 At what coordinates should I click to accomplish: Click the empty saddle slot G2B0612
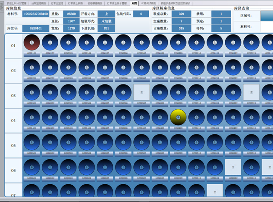(x=233, y=167)
